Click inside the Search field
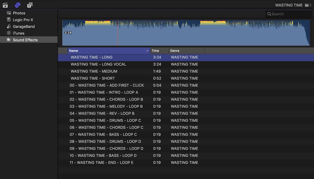Image resolution: width=314 pixels, height=179 pixels. pos(289,14)
